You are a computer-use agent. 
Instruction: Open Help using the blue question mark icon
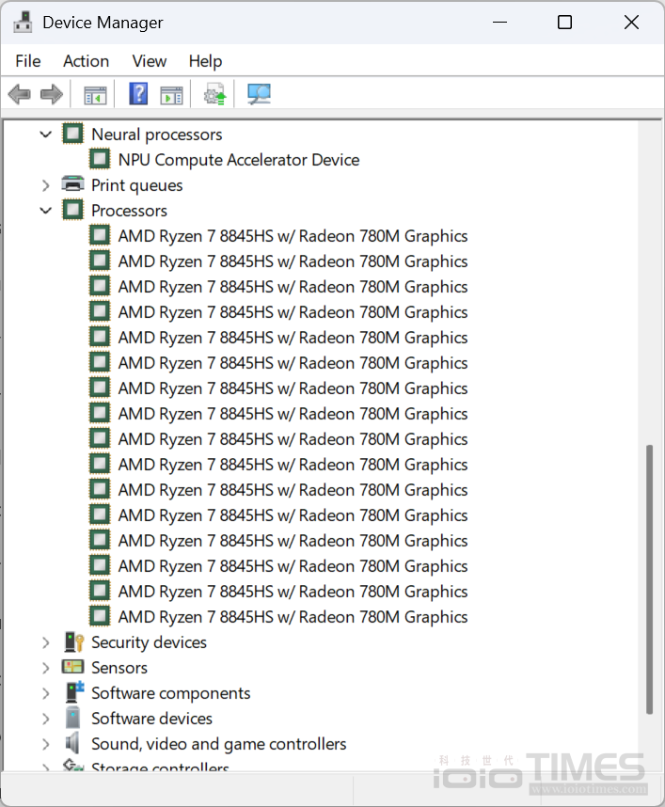[138, 94]
